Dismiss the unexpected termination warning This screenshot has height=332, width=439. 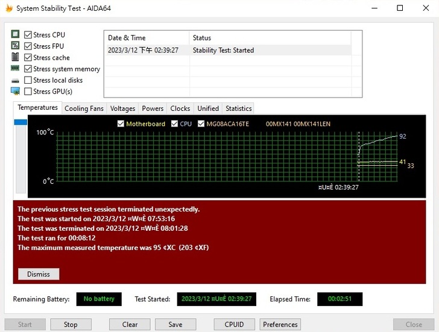point(39,274)
